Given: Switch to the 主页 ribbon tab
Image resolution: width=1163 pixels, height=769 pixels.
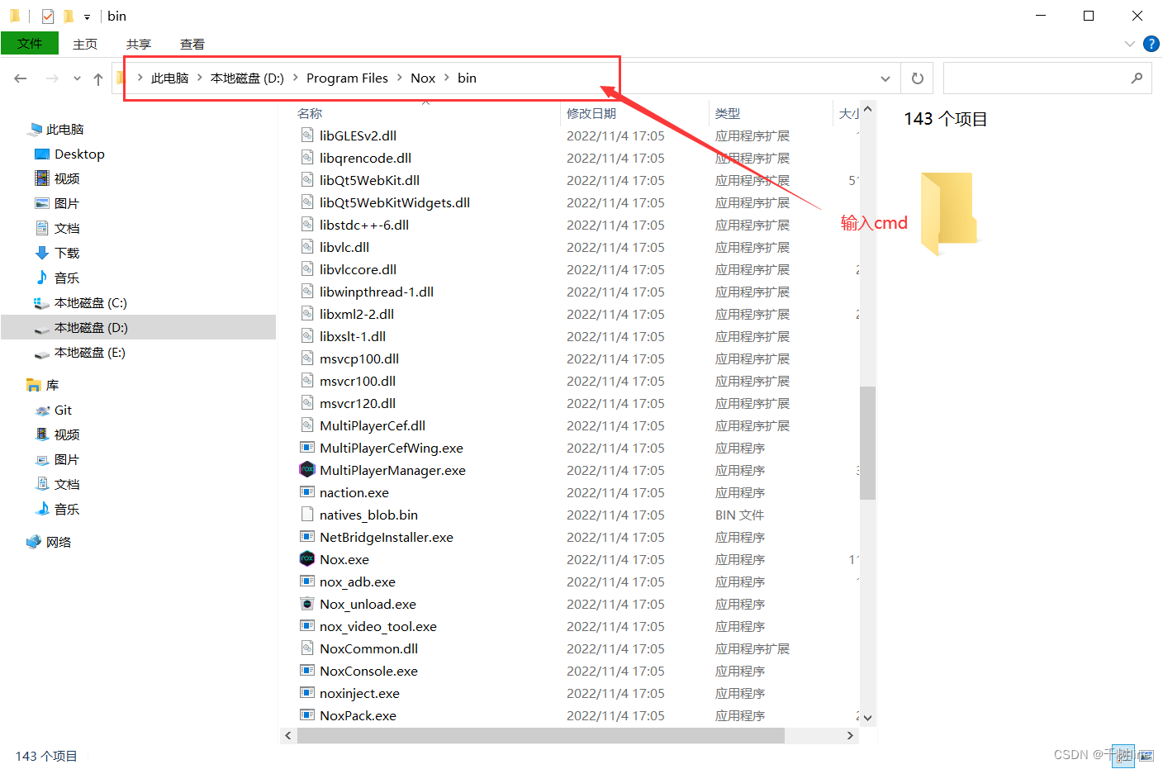Looking at the screenshot, I should point(85,44).
